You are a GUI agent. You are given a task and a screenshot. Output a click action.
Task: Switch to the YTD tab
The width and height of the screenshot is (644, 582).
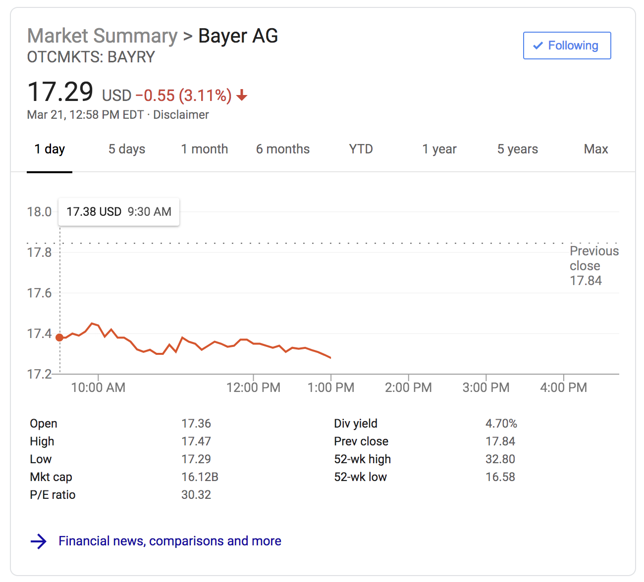361,149
